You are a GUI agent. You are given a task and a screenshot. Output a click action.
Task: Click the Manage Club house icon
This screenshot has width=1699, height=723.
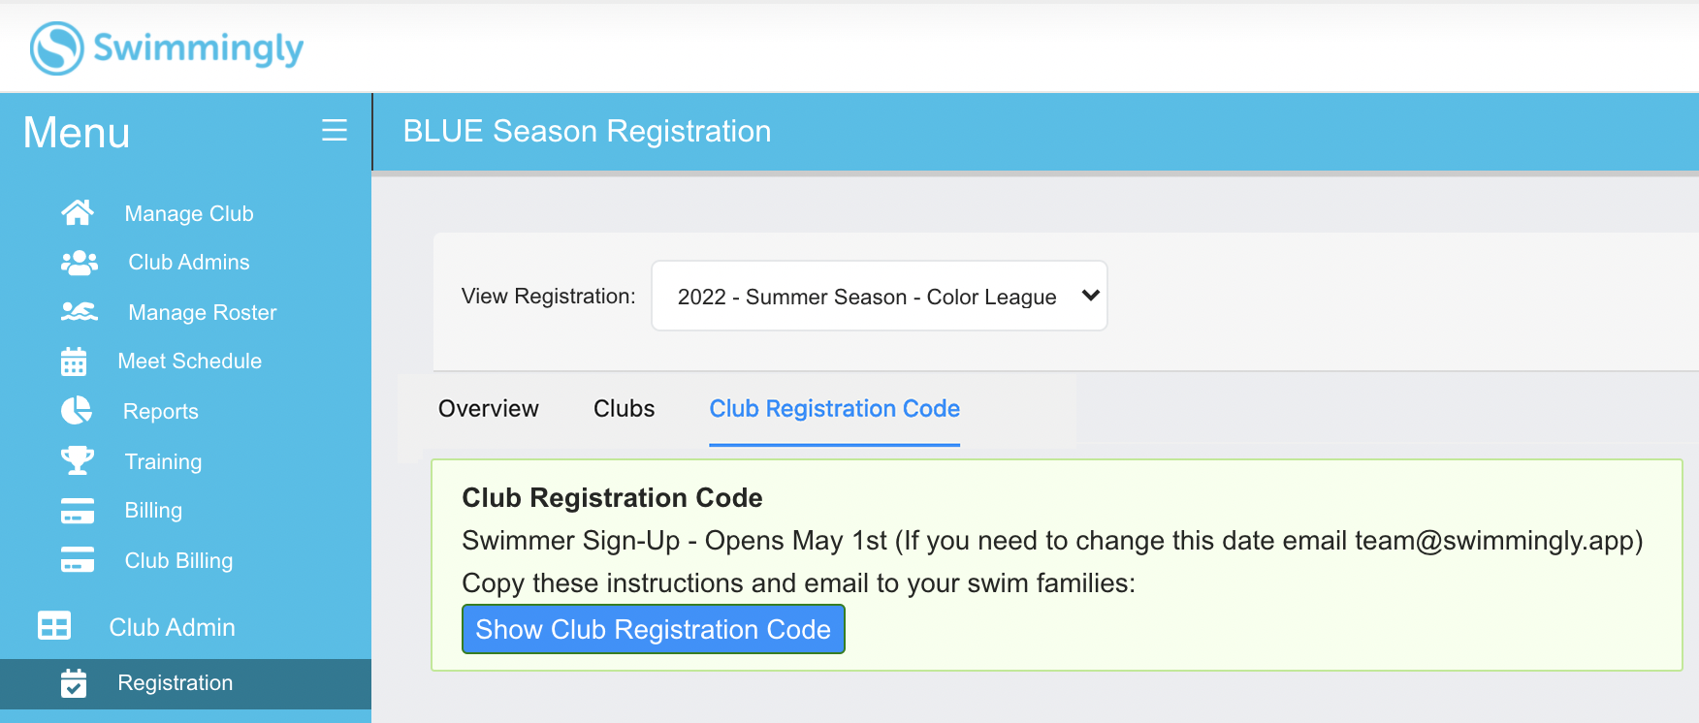tap(78, 212)
